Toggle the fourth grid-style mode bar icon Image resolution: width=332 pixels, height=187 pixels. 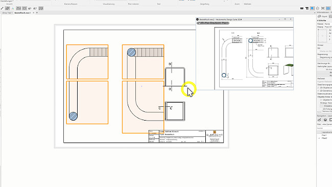coord(18,8)
